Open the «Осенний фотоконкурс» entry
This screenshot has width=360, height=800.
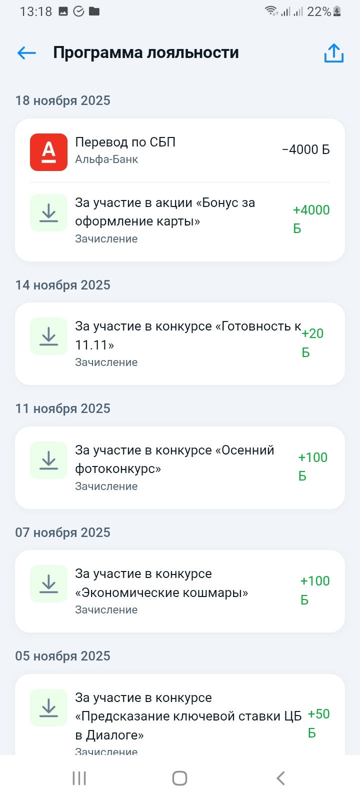tap(174, 459)
